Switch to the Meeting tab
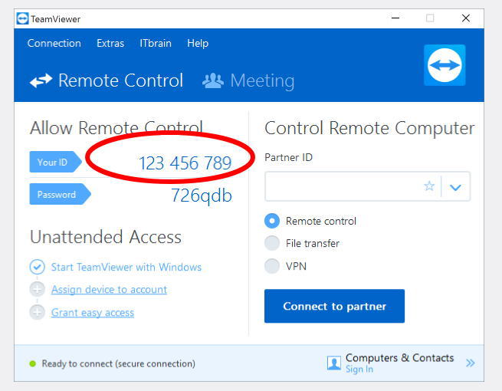The width and height of the screenshot is (502, 391). coord(261,80)
